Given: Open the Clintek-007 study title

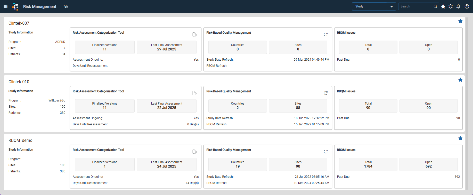Looking at the screenshot, I should point(19,23).
